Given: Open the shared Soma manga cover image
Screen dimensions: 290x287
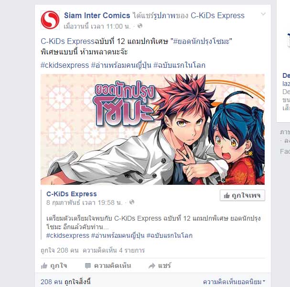Looking at the screenshot, I should [x=152, y=129].
